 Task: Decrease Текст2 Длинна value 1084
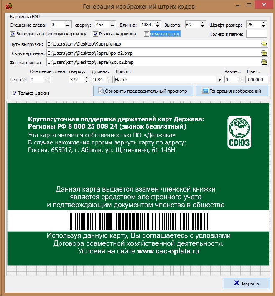(109, 81)
